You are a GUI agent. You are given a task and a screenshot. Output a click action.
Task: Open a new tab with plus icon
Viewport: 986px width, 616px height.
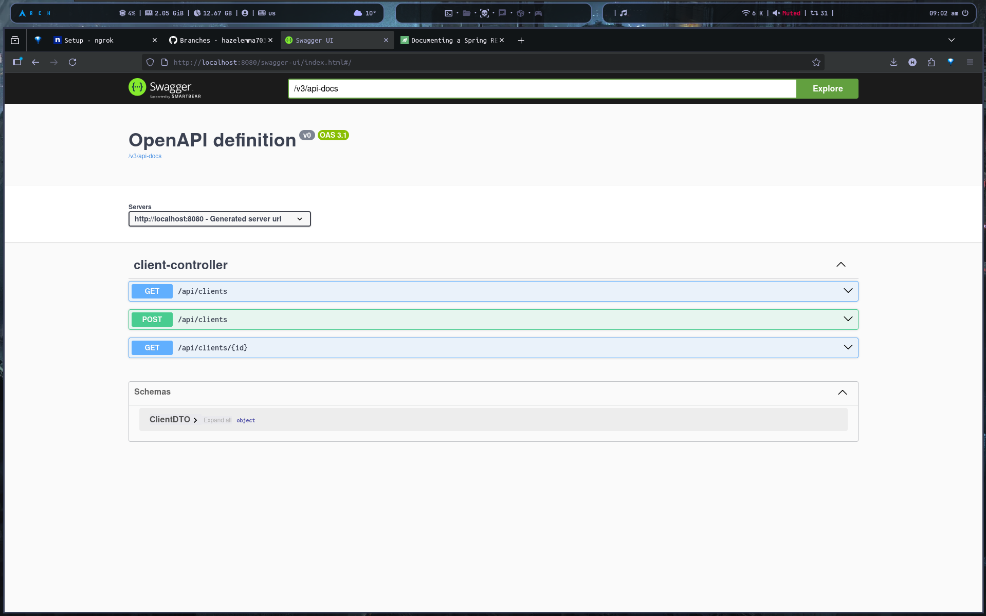pos(521,41)
